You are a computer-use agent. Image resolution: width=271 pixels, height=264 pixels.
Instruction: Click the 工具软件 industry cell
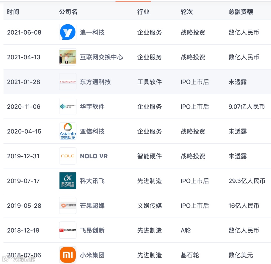click(x=150, y=82)
